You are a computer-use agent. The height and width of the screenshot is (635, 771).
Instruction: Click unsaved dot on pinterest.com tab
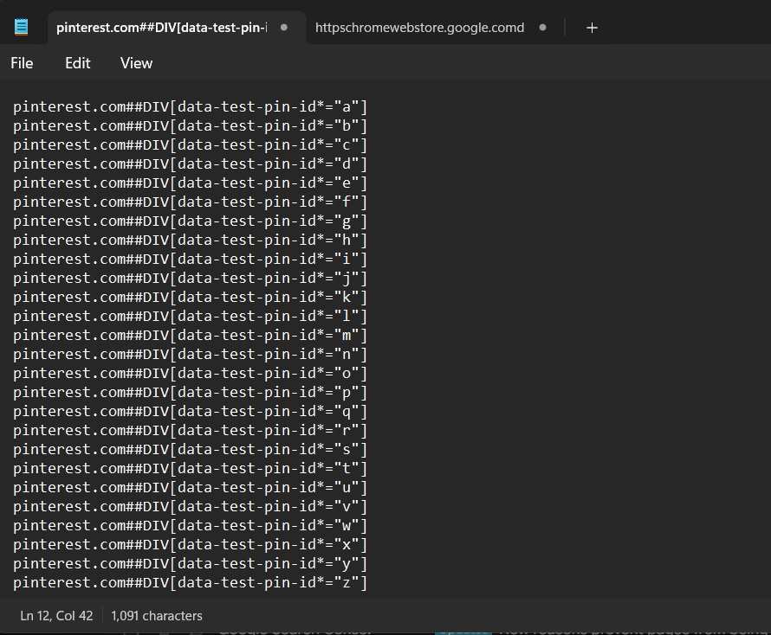point(284,28)
